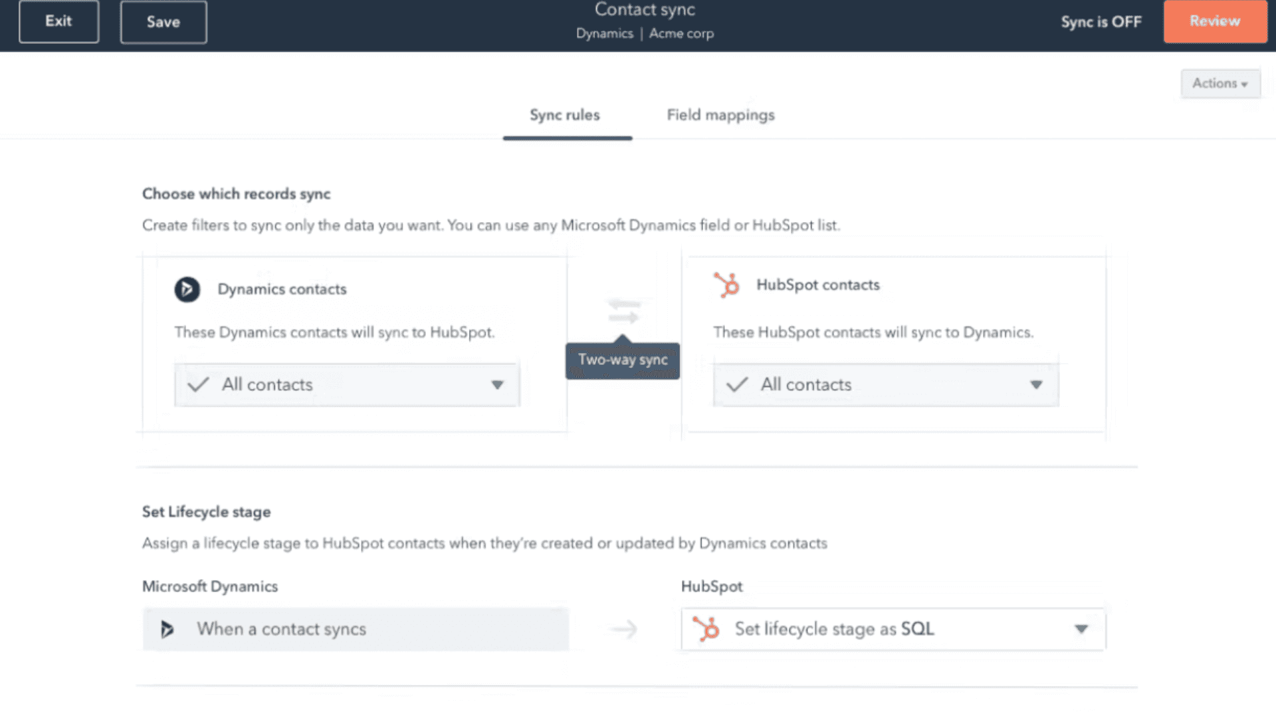Click the Microsoft Dynamics column label
The height and width of the screenshot is (718, 1276).
tap(210, 586)
